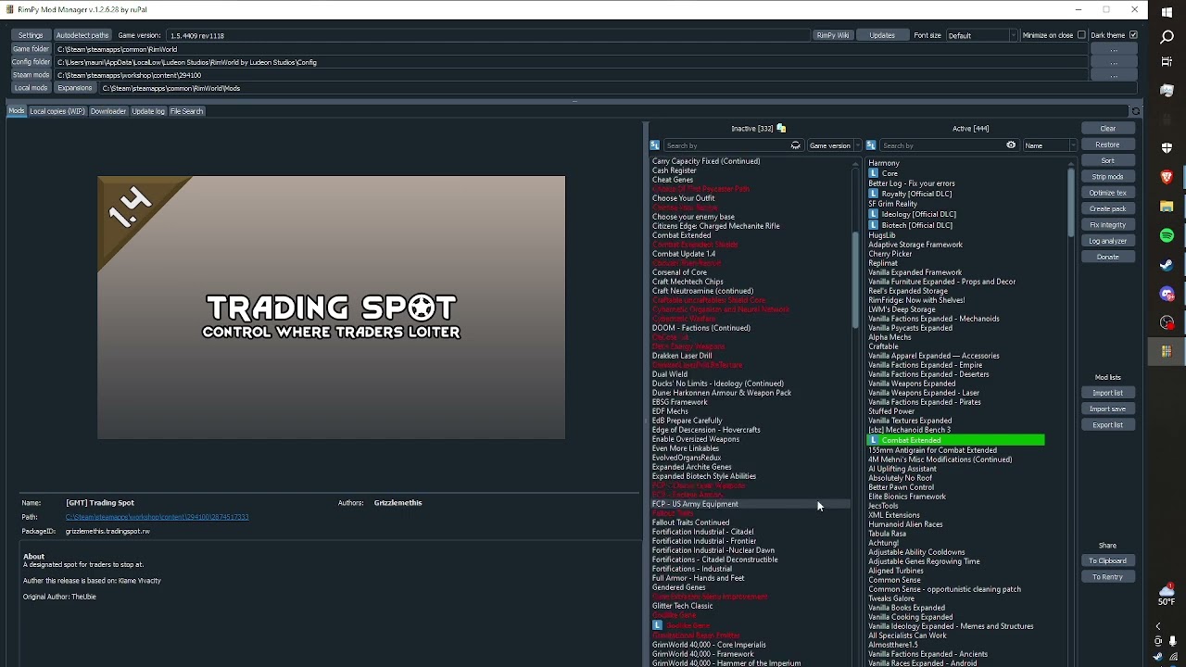Open inactive list Game version sort dropdown

click(x=834, y=145)
